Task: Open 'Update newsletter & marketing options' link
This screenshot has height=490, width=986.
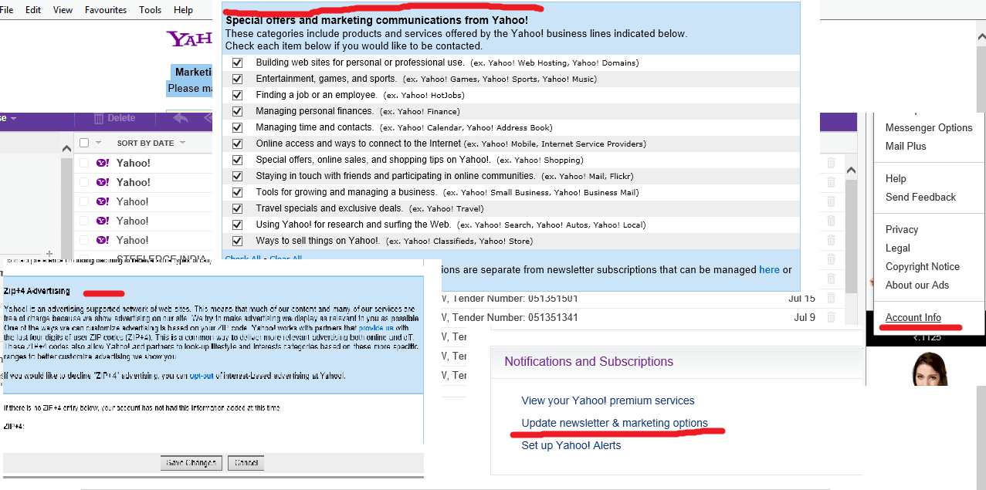Action: (x=615, y=423)
